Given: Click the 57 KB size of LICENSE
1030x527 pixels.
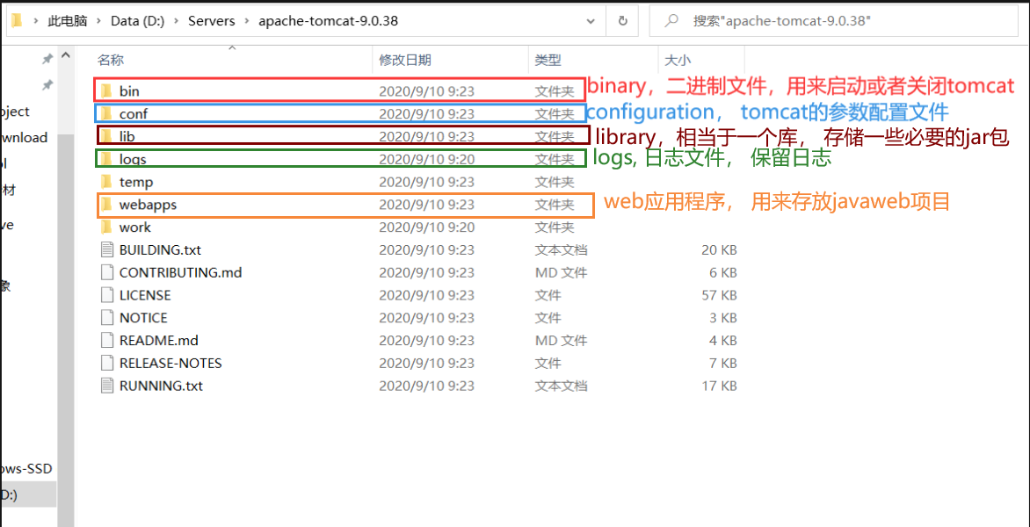Looking at the screenshot, I should pos(719,295).
